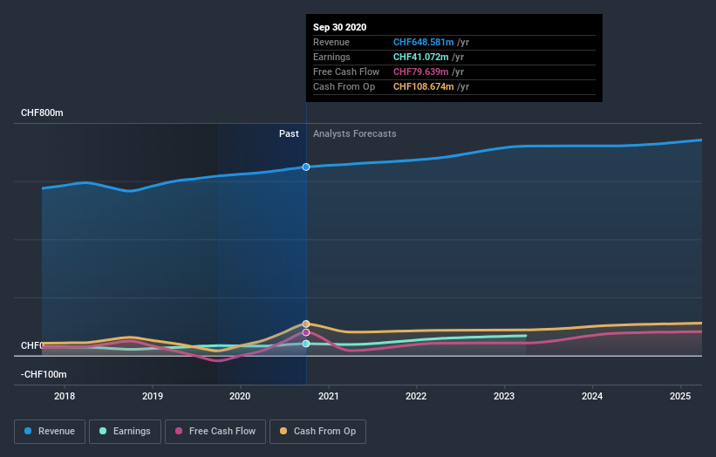The width and height of the screenshot is (716, 457).
Task: Click the Analysts Forecasts label
Action: tap(355, 133)
